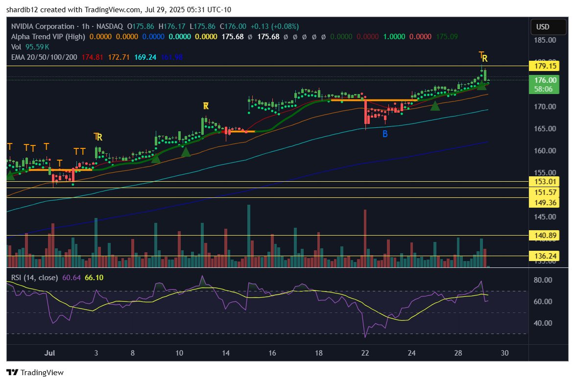Open the USD currency selector
This screenshot has width=575, height=383.
point(548,27)
